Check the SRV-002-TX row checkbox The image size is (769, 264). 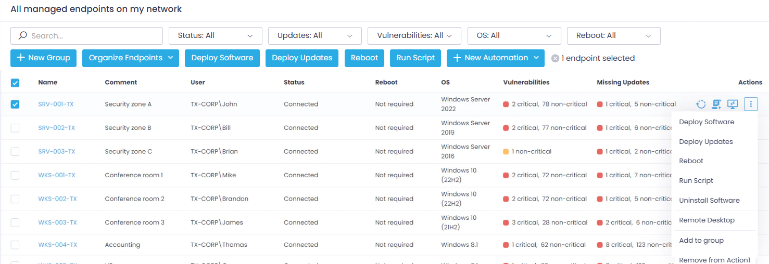(15, 128)
